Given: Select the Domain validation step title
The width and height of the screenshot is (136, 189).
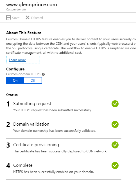Looking at the screenshot, I should click(x=31, y=124).
